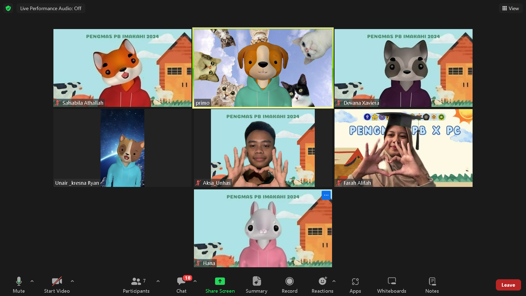
Task: Open the AI Summary feature
Action: click(x=256, y=284)
